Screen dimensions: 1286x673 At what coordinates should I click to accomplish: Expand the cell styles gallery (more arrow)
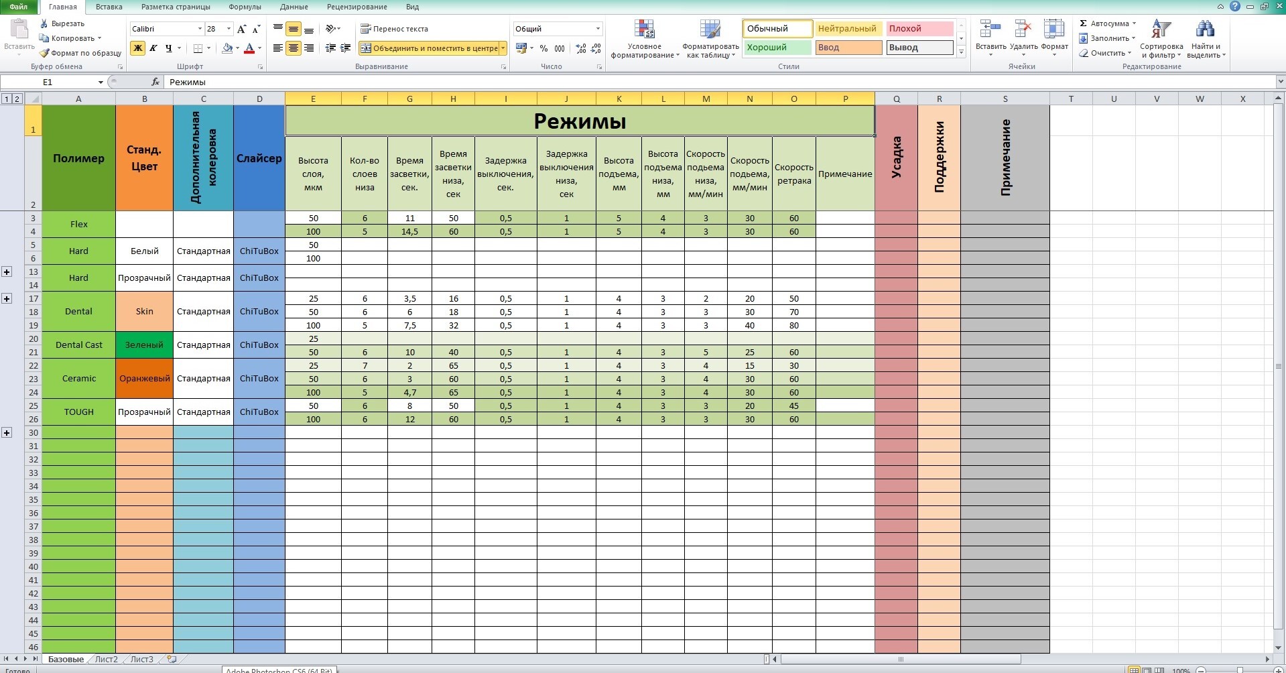(x=961, y=52)
